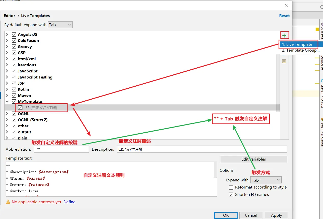Expand the ColdFusion template group
This screenshot has height=219, width=323.
[x=7, y=40]
